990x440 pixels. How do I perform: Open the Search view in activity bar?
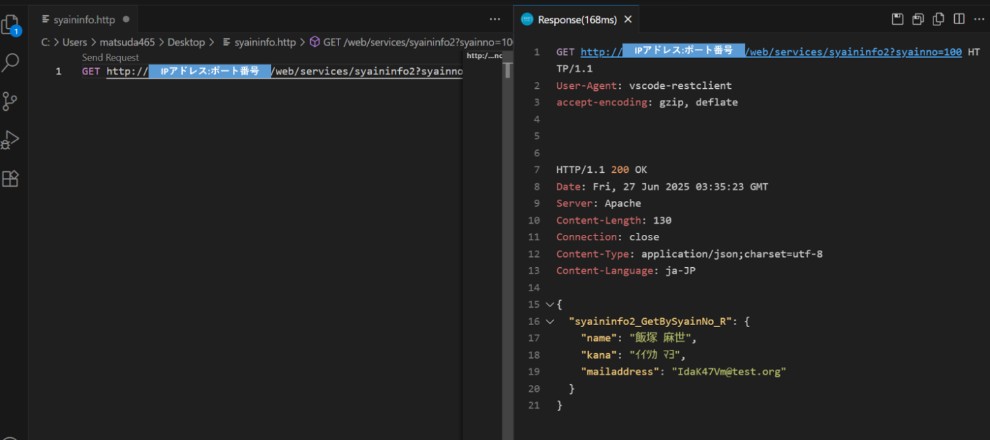(x=10, y=63)
